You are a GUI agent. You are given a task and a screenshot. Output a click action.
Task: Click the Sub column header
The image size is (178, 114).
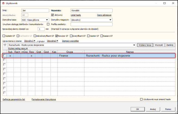click(10, 52)
